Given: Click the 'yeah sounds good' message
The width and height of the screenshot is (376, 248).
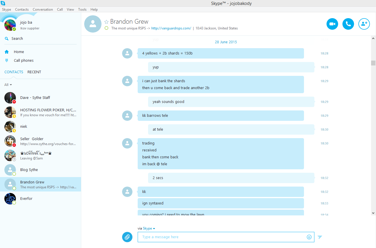Looking at the screenshot, I should click(231, 102).
